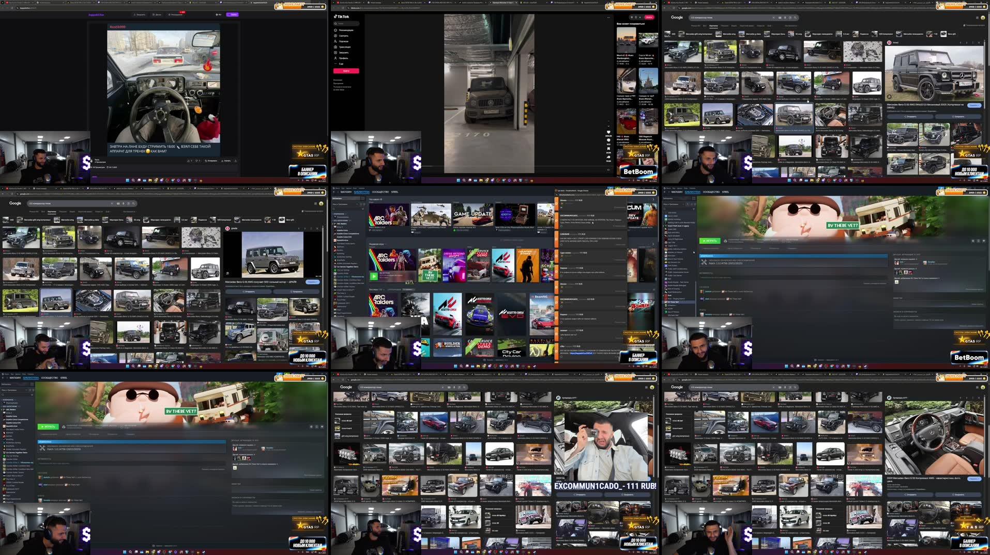This screenshot has height=555, width=990.
Task: Select the Картинки tab in Google results
Action: pos(713,26)
